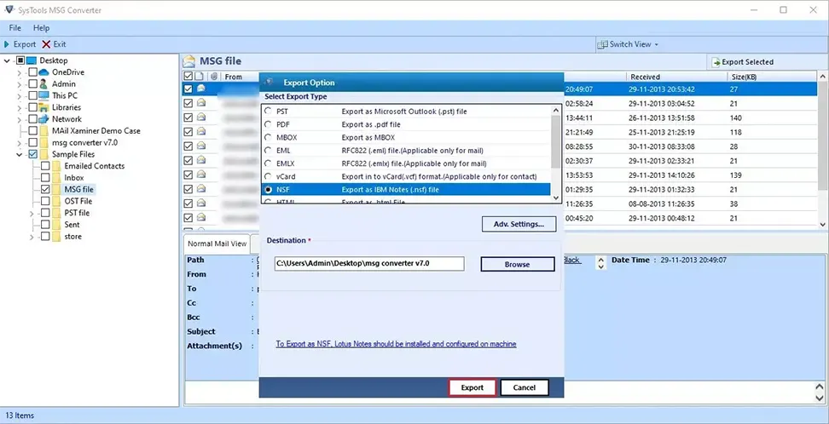The height and width of the screenshot is (424, 829).
Task: Click the Cancel button in dialog
Action: (x=524, y=387)
